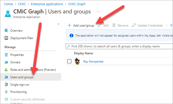Click Custom security attributes icon
The image size is (173, 104).
[6, 99]
